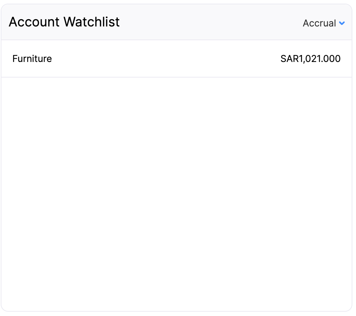The image size is (356, 316).
Task: Click the Furniture account name
Action: click(x=32, y=58)
